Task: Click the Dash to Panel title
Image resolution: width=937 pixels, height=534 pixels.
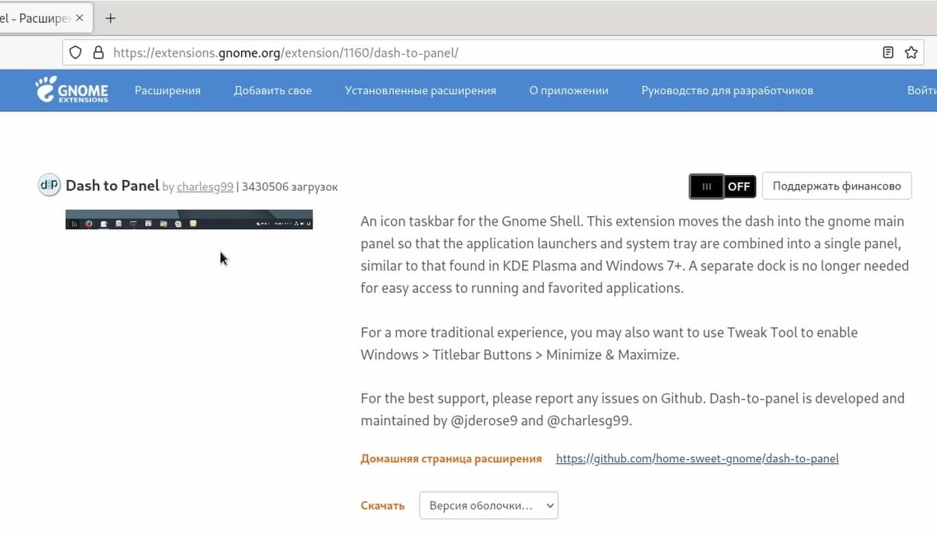Action: pyautogui.click(x=112, y=185)
